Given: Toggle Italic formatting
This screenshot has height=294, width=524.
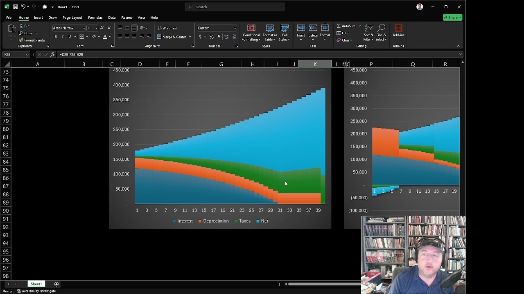Looking at the screenshot, I should point(63,37).
